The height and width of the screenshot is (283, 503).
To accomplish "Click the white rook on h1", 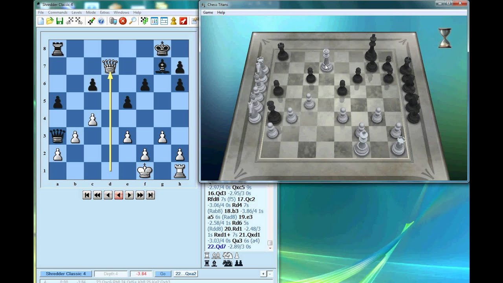I will (x=180, y=171).
